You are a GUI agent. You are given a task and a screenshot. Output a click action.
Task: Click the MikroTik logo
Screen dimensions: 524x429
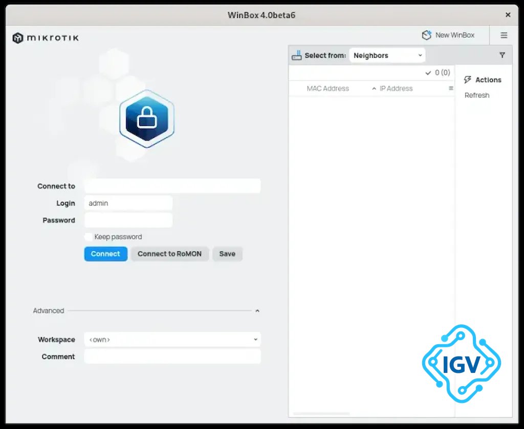click(46, 38)
